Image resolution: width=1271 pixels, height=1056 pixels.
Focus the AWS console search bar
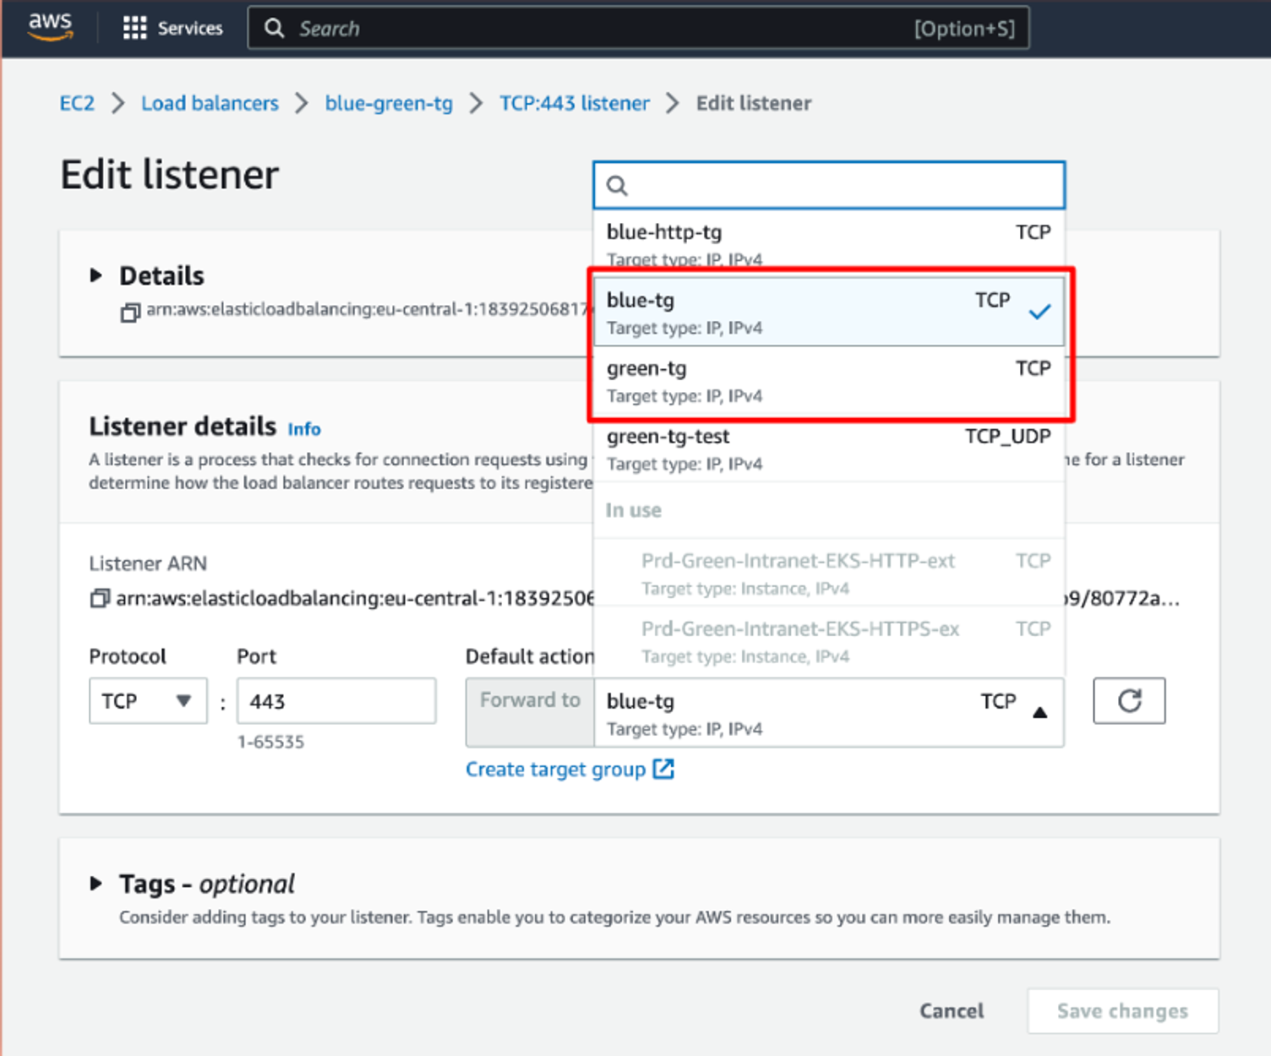[638, 28]
